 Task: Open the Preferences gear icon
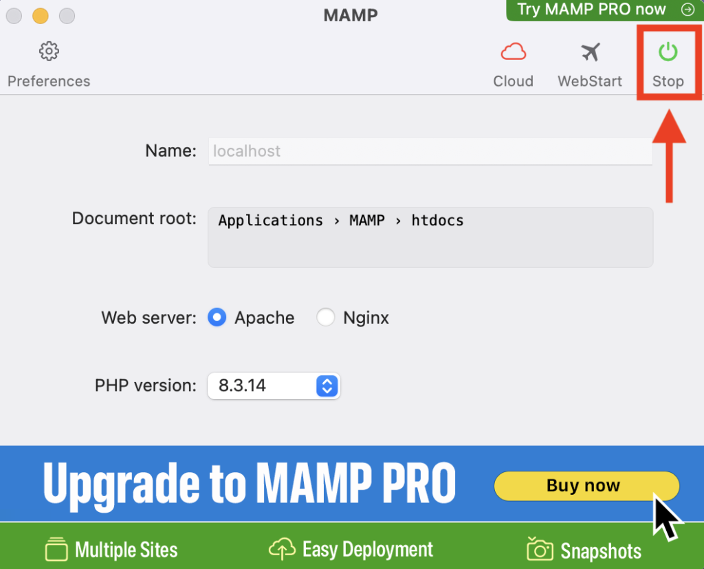pyautogui.click(x=49, y=51)
